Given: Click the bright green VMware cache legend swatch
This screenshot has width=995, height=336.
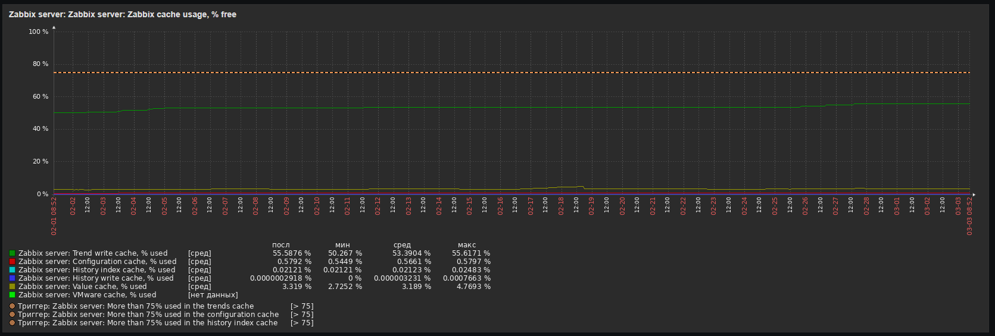Looking at the screenshot, I should click(12, 295).
